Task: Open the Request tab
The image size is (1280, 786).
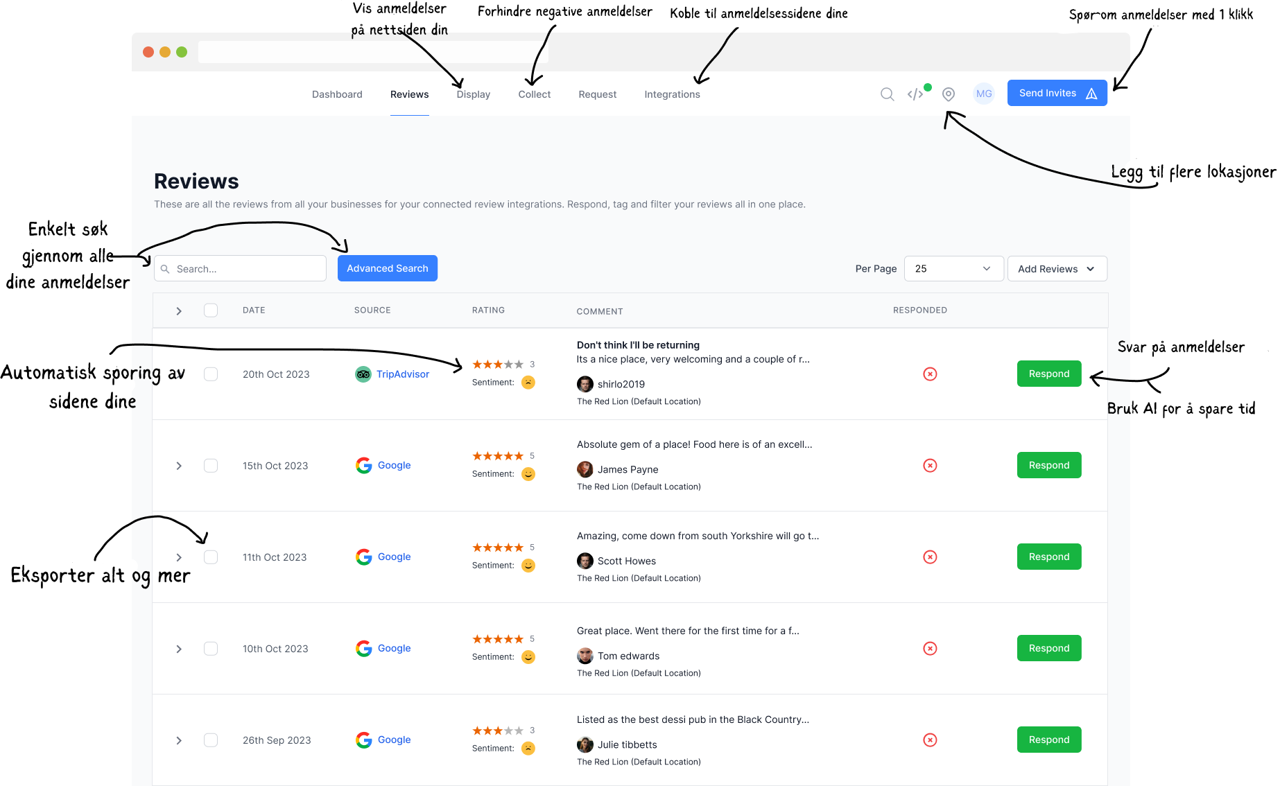Action: pyautogui.click(x=598, y=94)
